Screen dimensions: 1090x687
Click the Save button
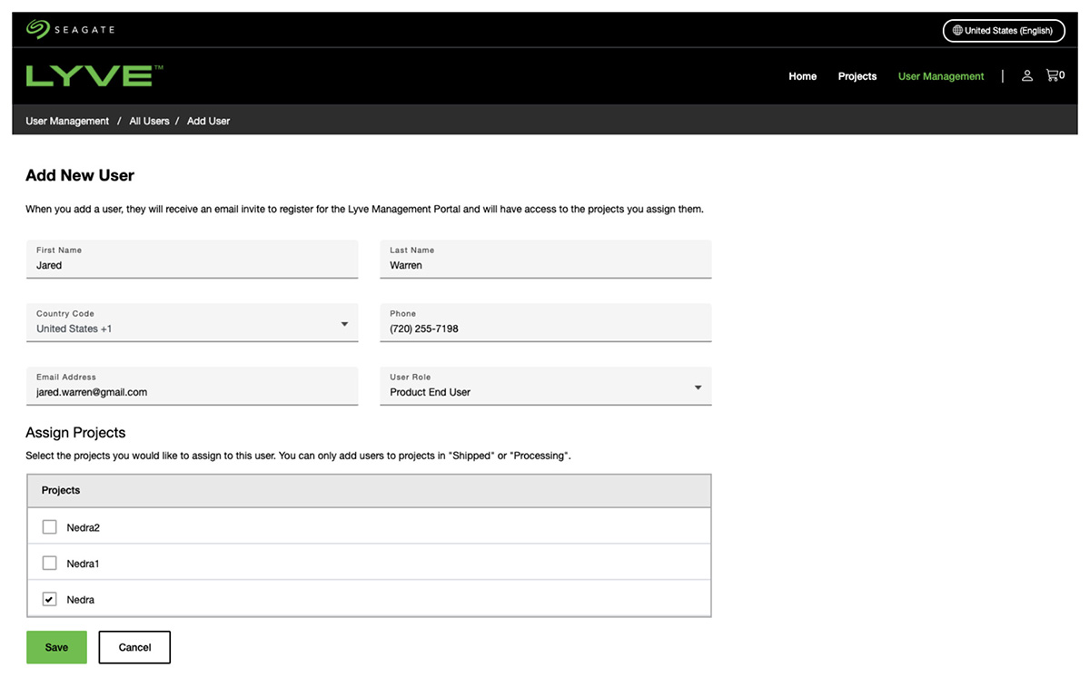click(56, 647)
